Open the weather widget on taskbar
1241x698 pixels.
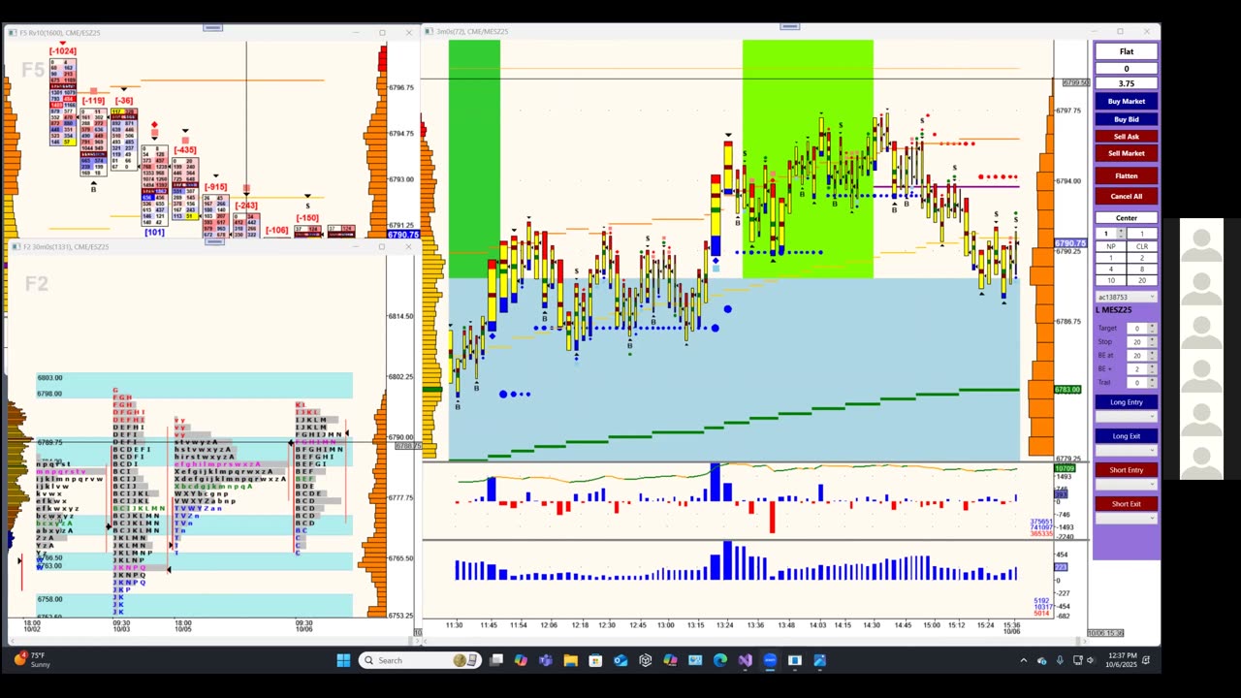click(x=31, y=660)
